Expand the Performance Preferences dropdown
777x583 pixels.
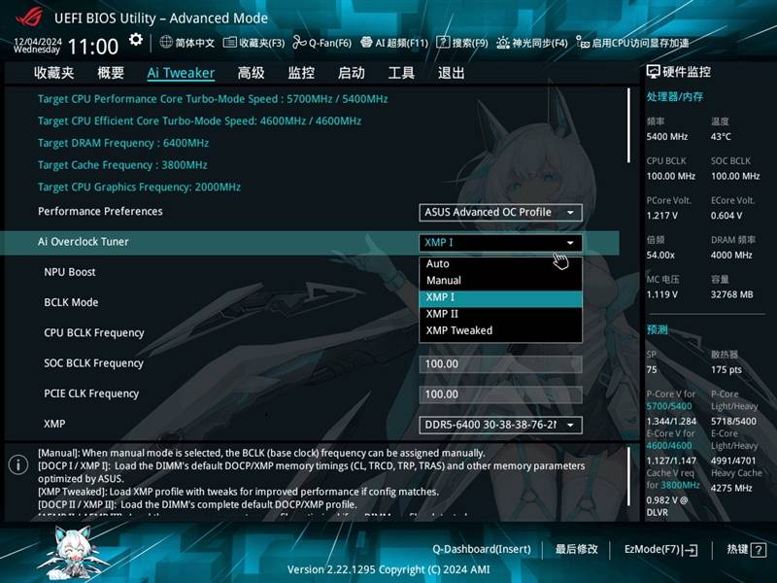(500, 212)
